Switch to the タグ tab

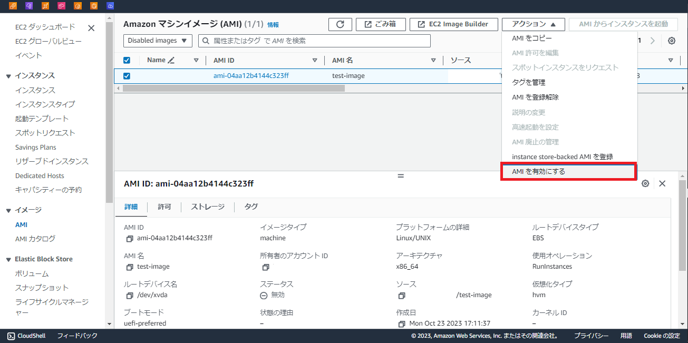click(251, 207)
